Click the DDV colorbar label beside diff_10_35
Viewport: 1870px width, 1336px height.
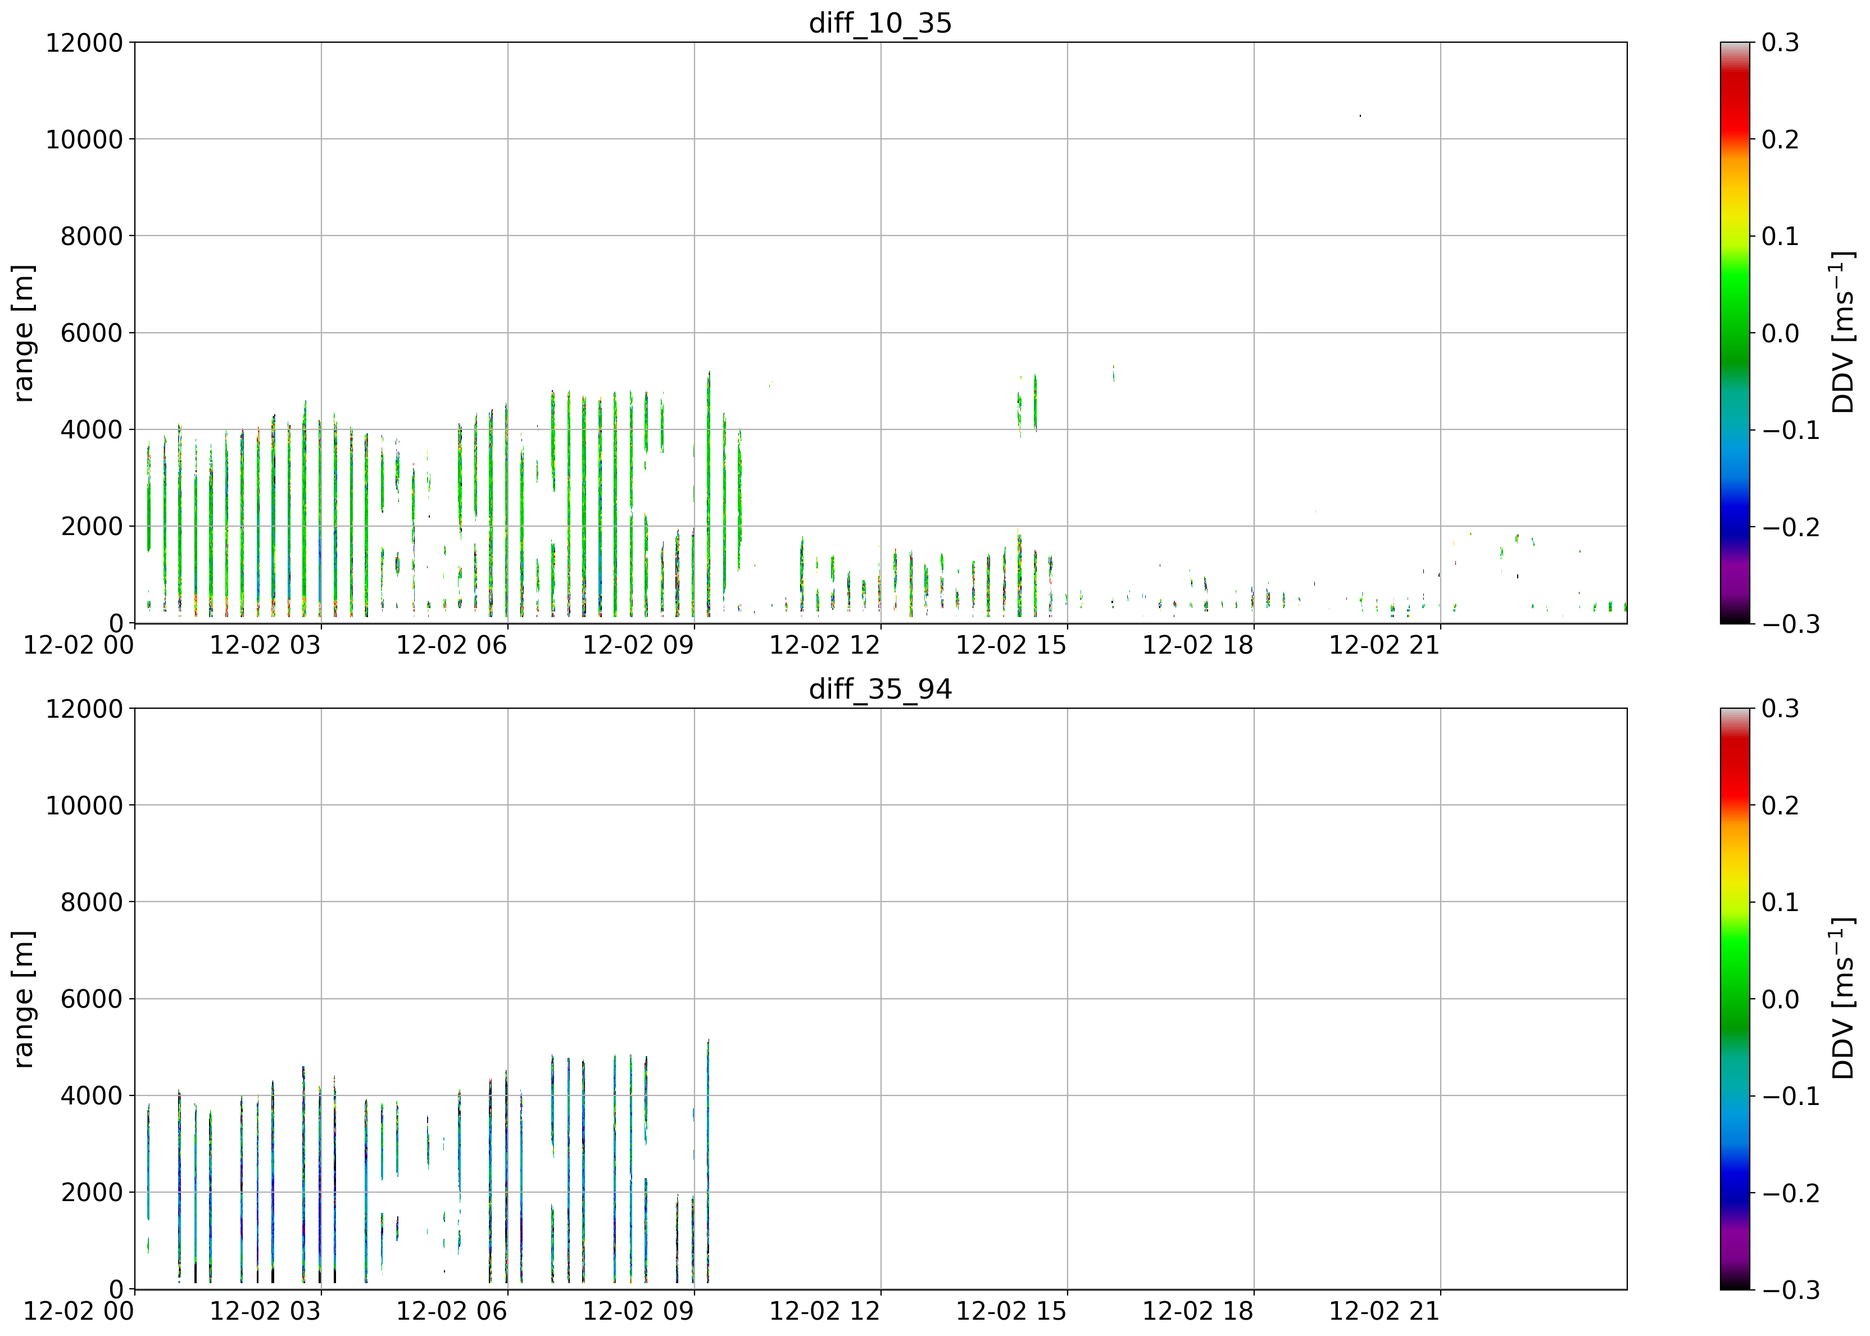(x=1844, y=332)
